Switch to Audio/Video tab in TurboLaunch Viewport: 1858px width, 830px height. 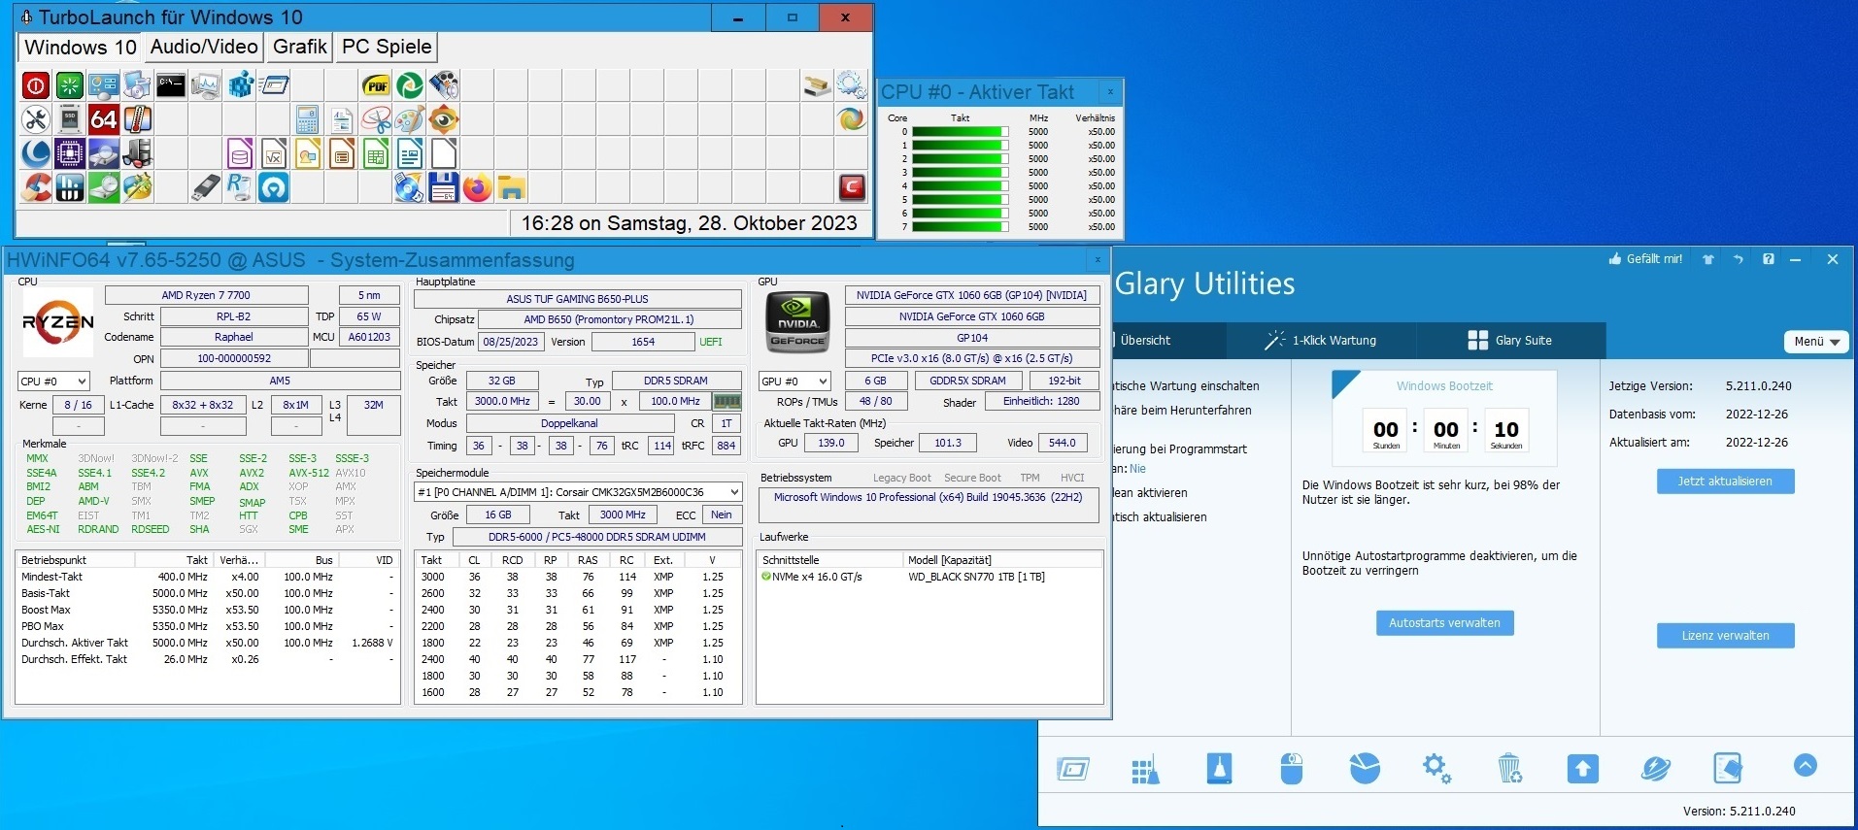click(x=204, y=47)
